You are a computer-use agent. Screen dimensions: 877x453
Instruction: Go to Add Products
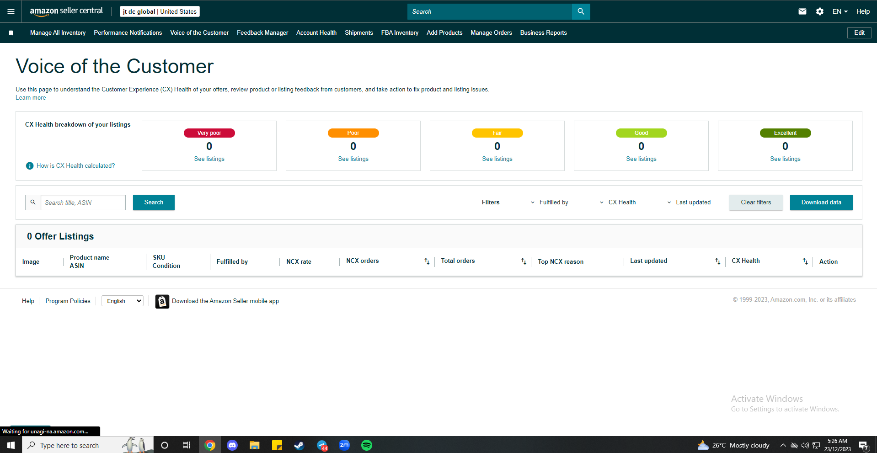pyautogui.click(x=444, y=33)
